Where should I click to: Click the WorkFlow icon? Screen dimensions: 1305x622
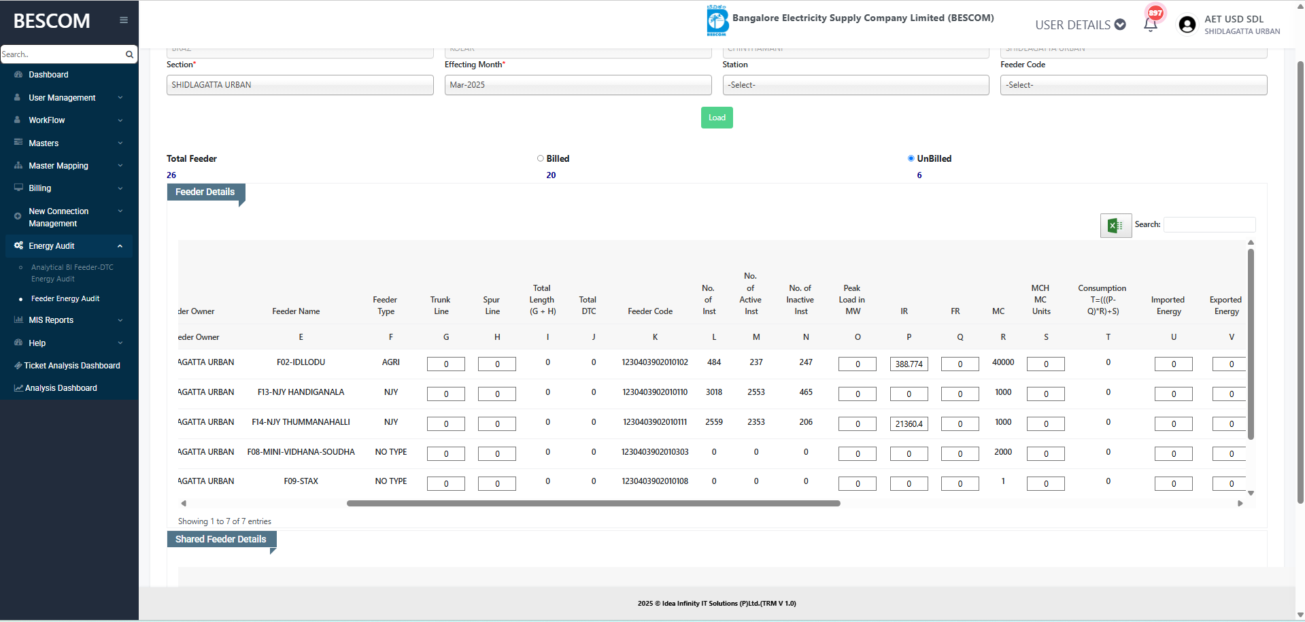(x=18, y=120)
